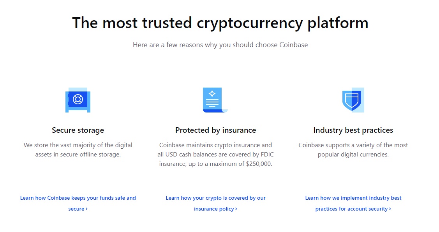Click the popular digital currencies description text

coord(353,150)
